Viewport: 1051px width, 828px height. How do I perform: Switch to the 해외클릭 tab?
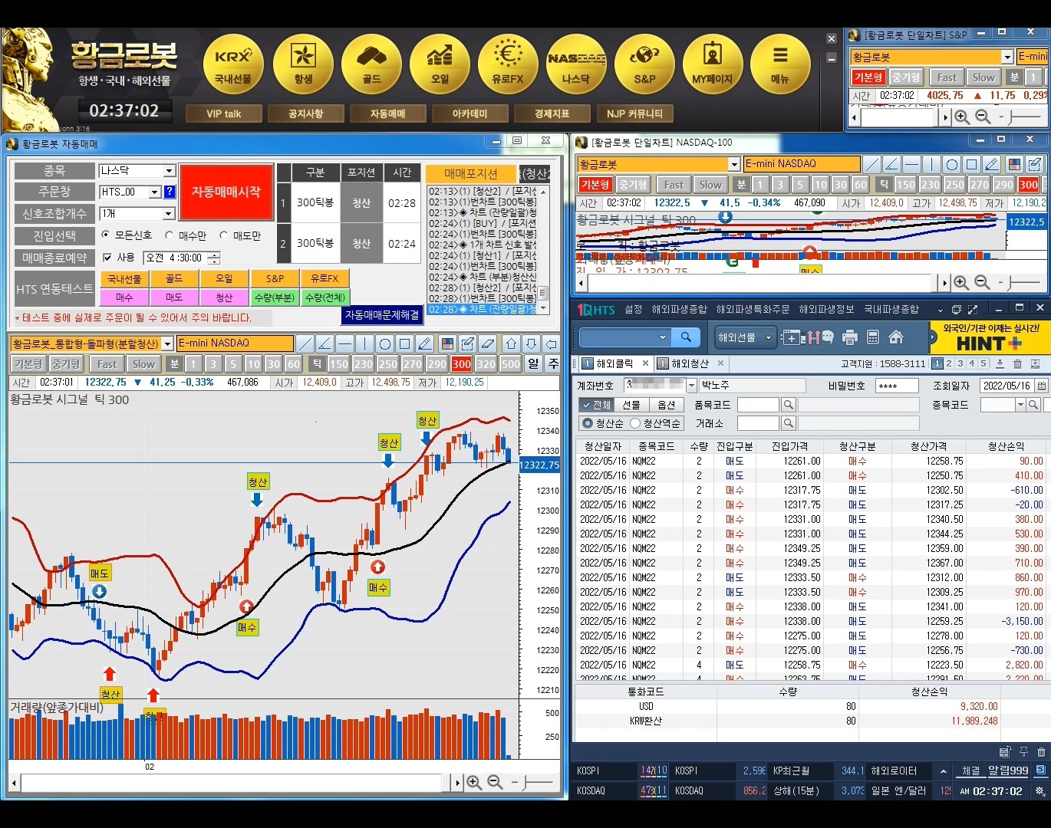(615, 363)
